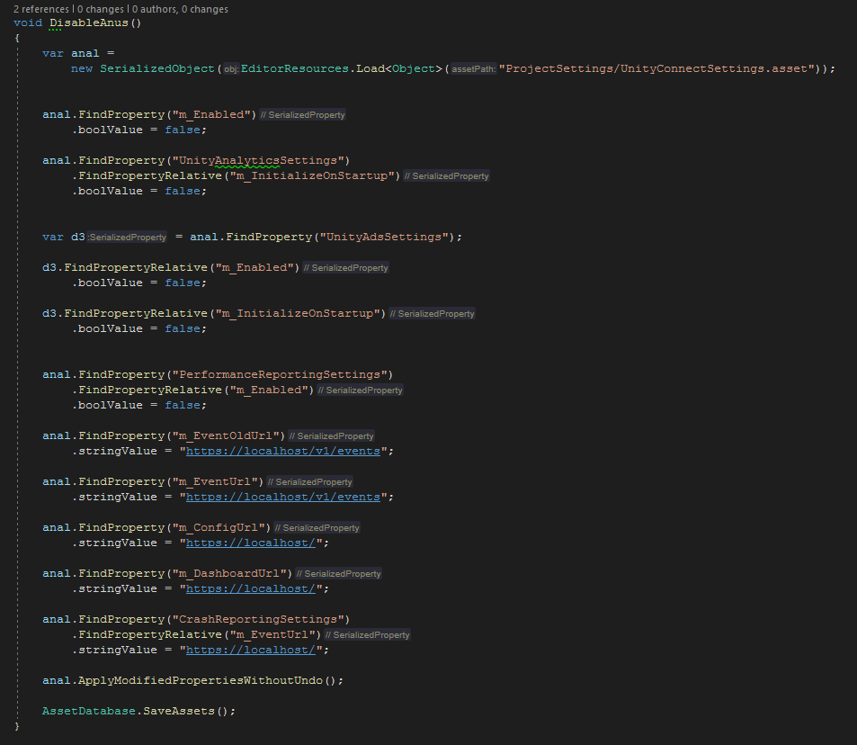The image size is (857, 745).
Task: Click m_Enabled in anal.FindProperty first call
Action: (x=211, y=115)
